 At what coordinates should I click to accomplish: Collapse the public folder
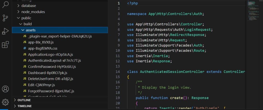coord(24,18)
